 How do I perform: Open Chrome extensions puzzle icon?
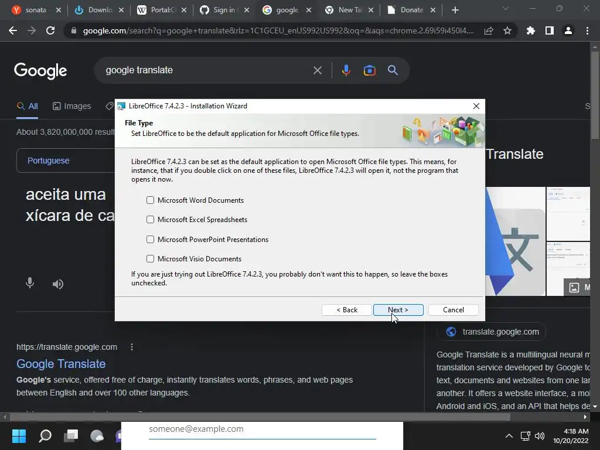point(531,30)
